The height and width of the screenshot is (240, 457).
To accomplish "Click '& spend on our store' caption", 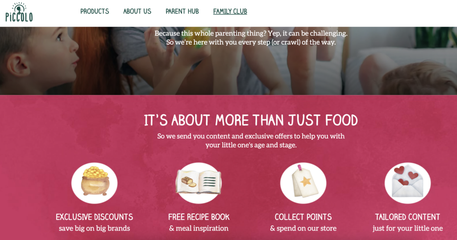I will (303, 228).
